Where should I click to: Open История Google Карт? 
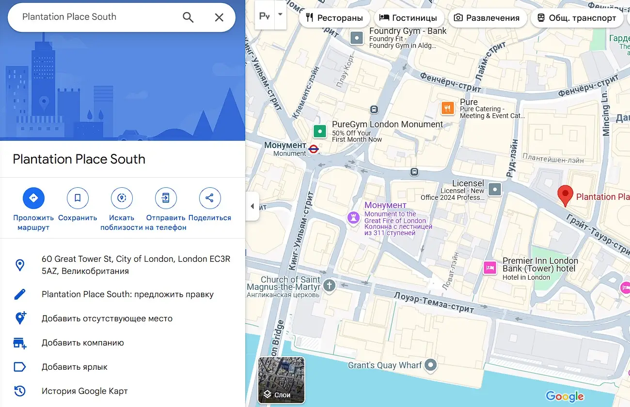click(84, 391)
